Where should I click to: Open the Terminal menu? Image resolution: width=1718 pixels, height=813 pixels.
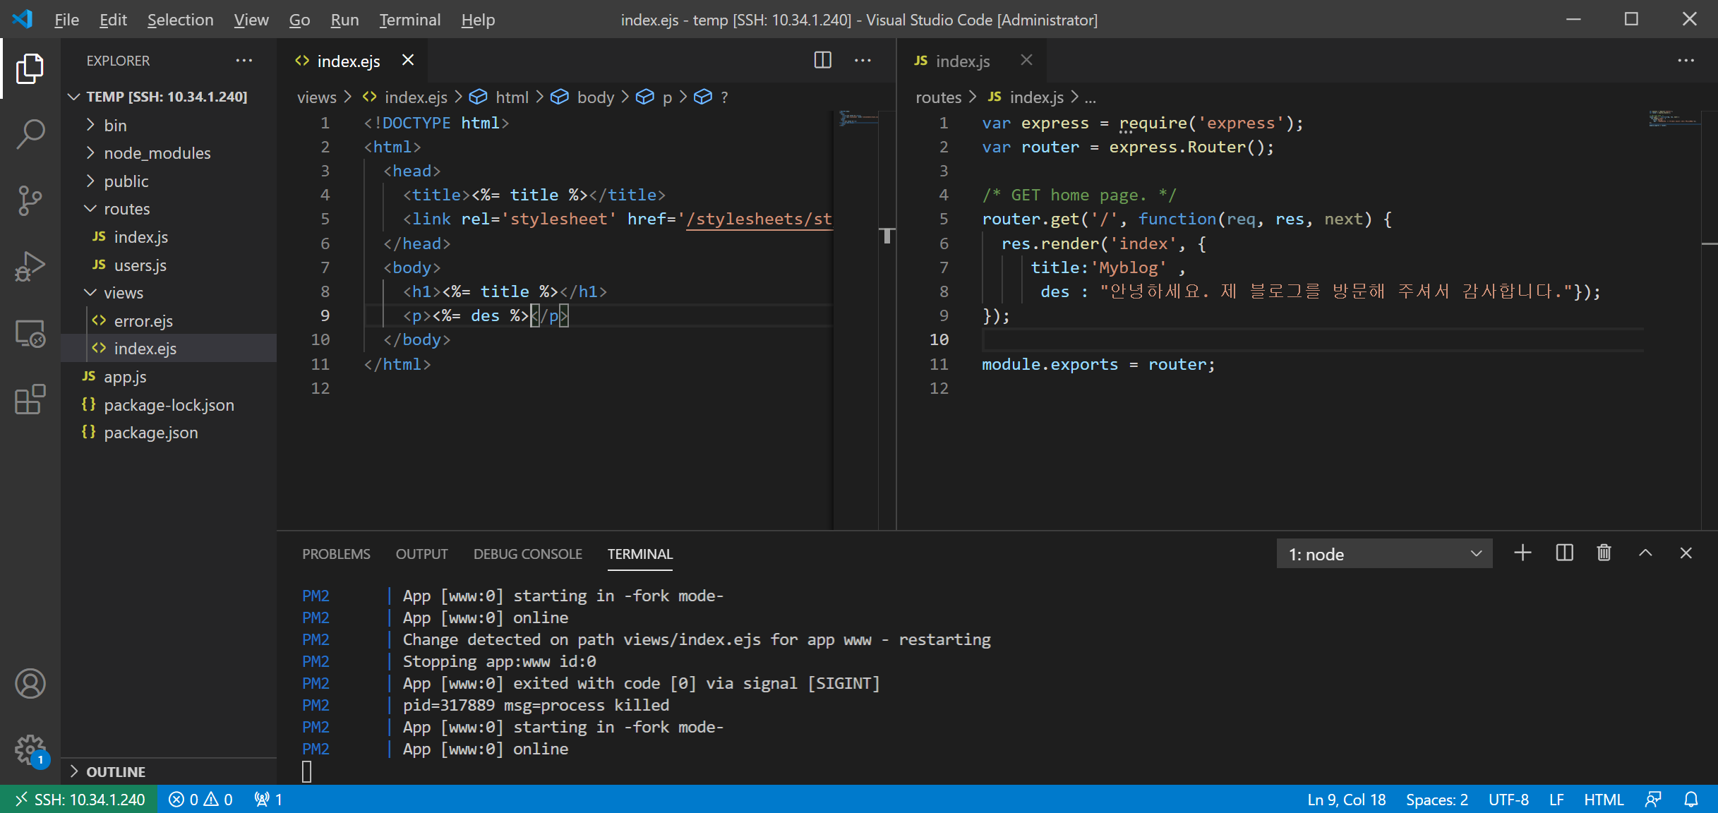point(409,20)
